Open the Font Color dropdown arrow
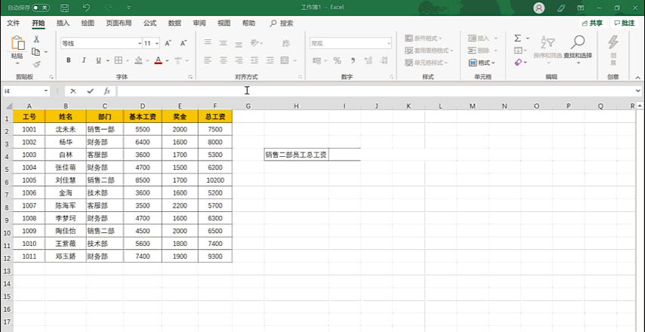This screenshot has width=645, height=332. [167, 60]
